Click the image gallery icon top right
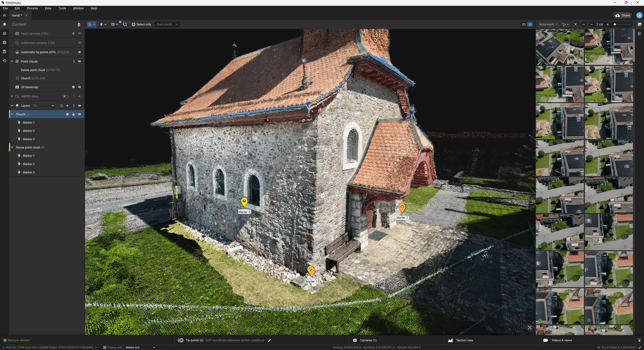This screenshot has height=350, width=644. tap(640, 24)
